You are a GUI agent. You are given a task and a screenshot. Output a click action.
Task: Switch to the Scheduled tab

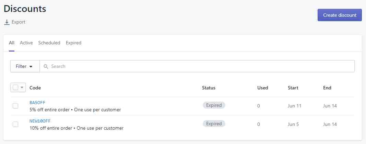coord(49,43)
